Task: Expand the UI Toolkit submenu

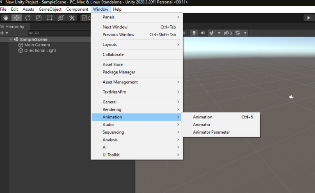Action: (x=137, y=155)
